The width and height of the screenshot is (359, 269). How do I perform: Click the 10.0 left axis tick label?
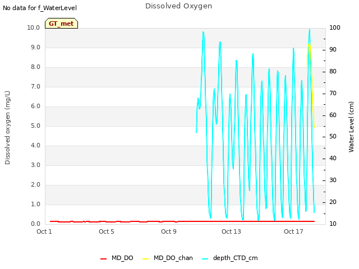tap(34, 27)
